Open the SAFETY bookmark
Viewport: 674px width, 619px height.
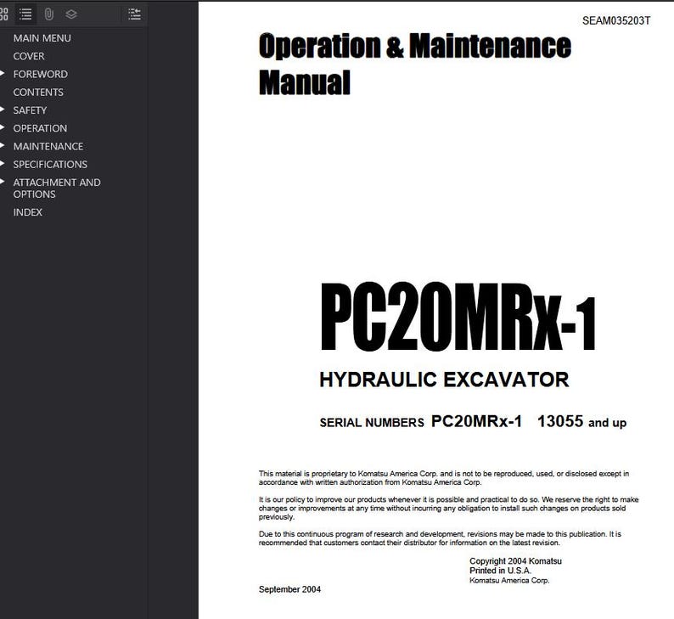click(x=30, y=110)
